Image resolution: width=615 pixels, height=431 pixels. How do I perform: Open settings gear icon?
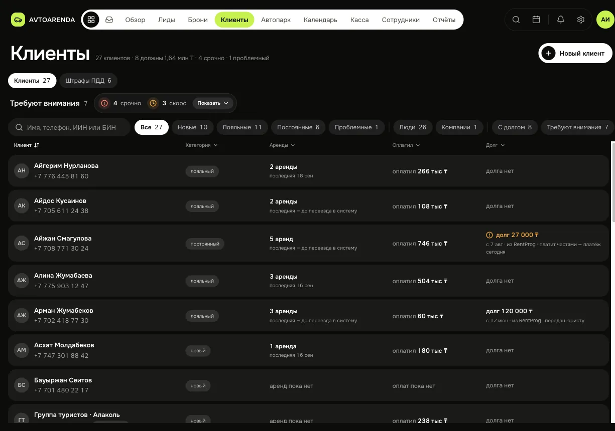pyautogui.click(x=581, y=20)
